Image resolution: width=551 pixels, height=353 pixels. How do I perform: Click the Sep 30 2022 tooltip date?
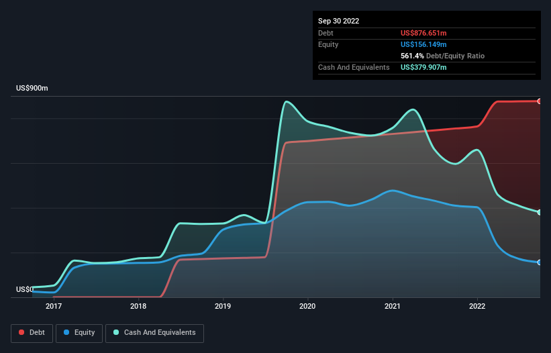click(x=339, y=21)
